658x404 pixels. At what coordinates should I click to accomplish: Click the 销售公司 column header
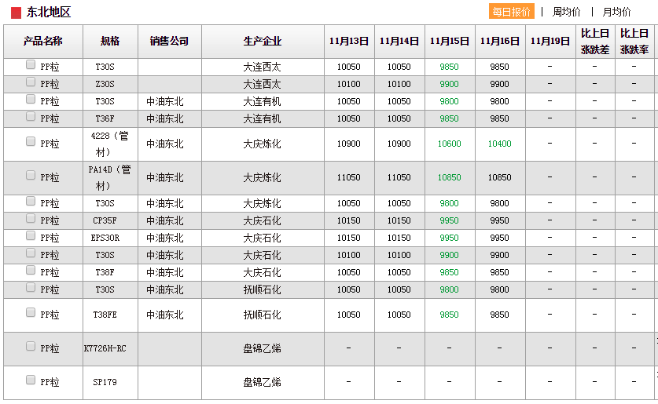click(170, 42)
